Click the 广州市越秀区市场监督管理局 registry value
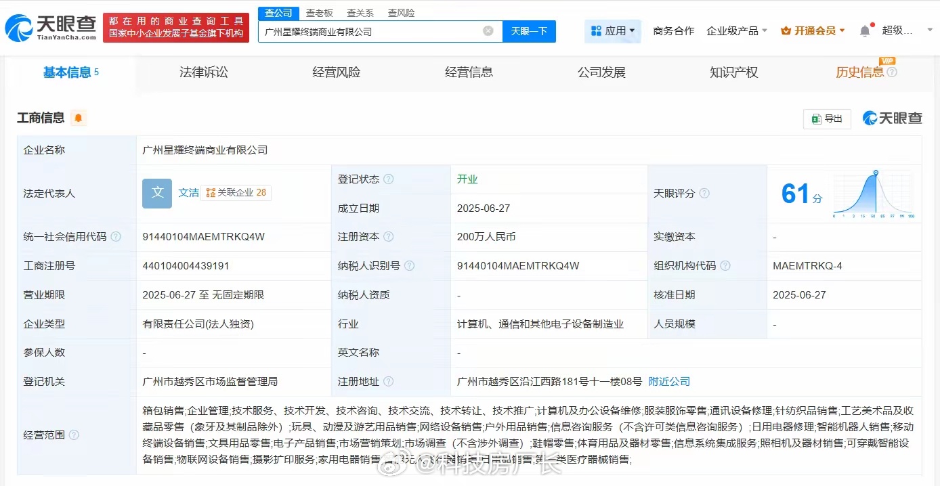Screen dimensions: 940x486 210,382
